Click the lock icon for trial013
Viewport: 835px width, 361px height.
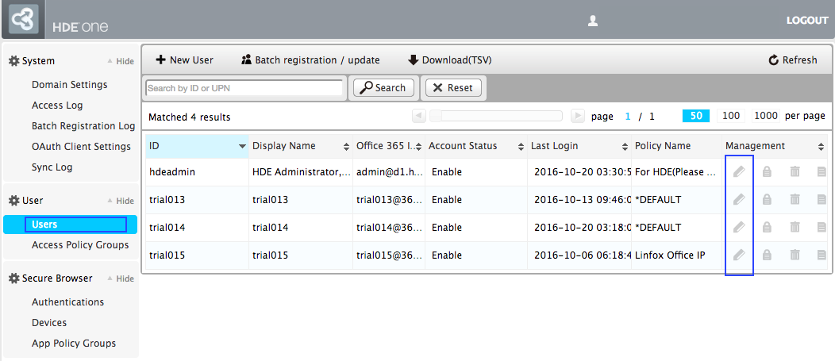pos(767,200)
